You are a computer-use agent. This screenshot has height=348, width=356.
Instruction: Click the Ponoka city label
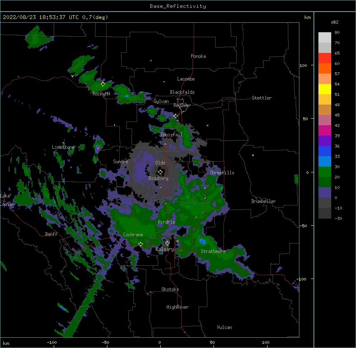[x=198, y=56]
